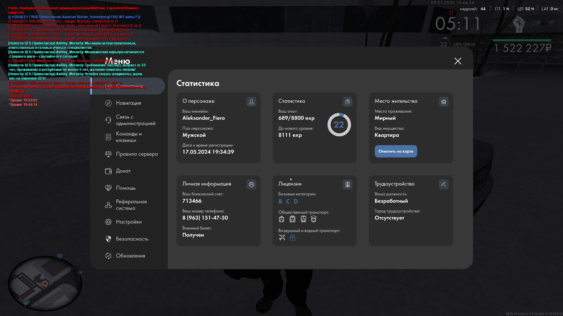
Task: Click the level 22 experience progress ring
Action: tap(339, 125)
